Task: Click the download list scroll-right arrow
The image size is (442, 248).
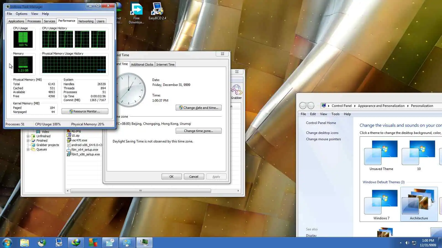Action: (238, 191)
